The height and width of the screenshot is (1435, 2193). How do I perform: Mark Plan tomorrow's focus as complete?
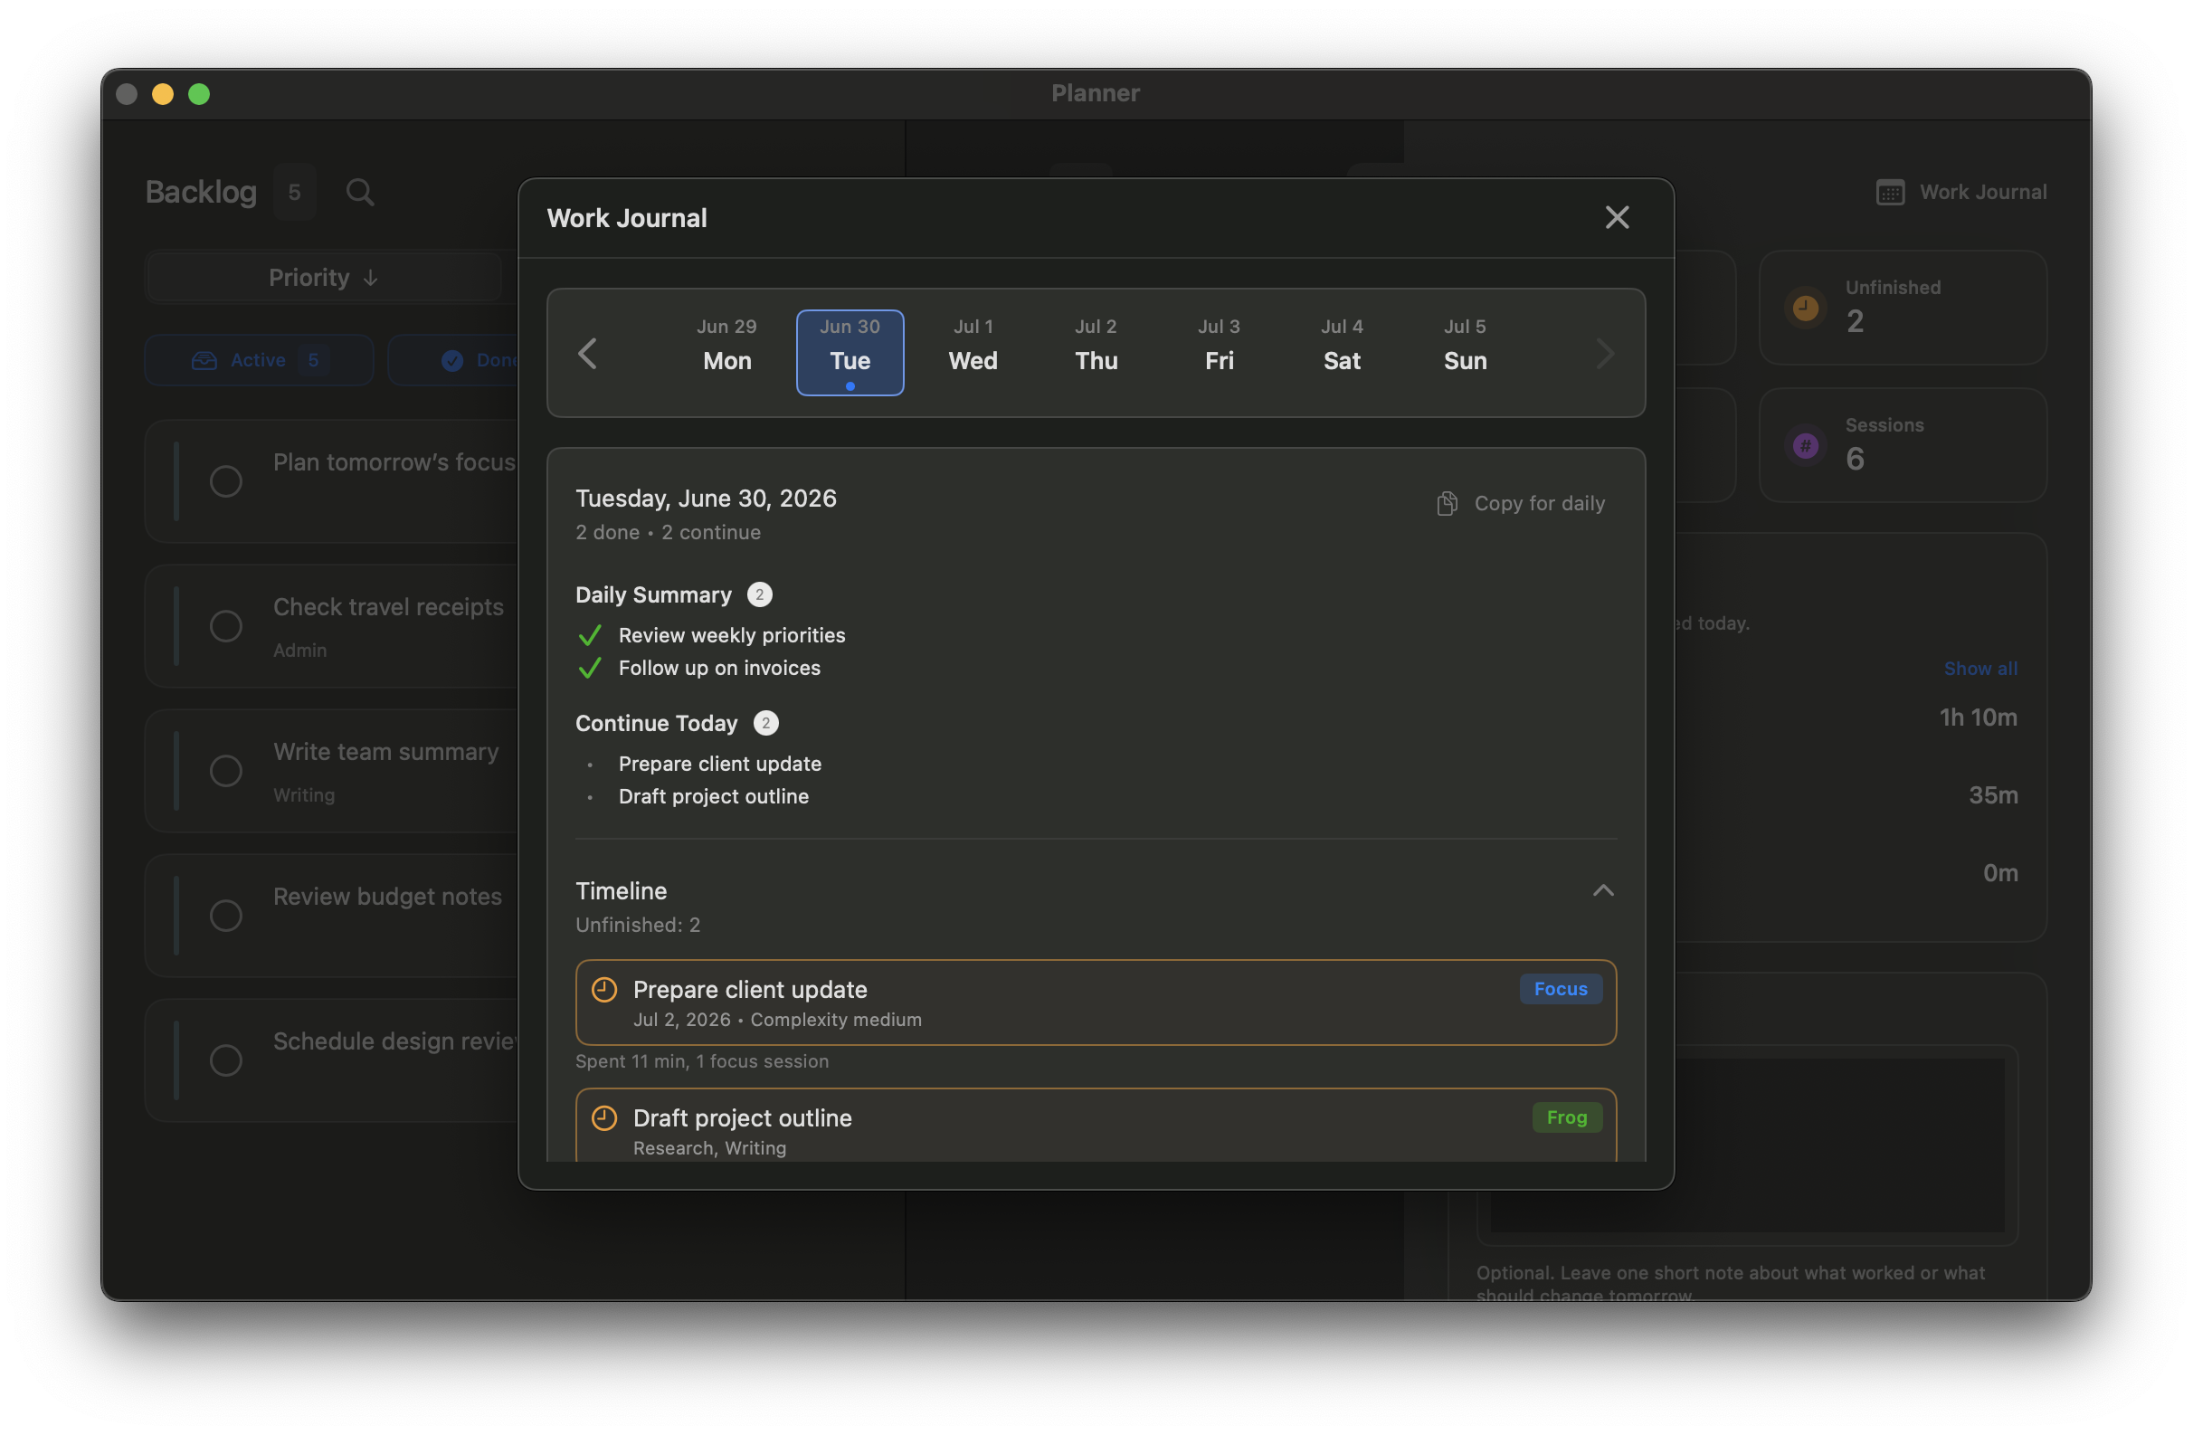click(226, 481)
